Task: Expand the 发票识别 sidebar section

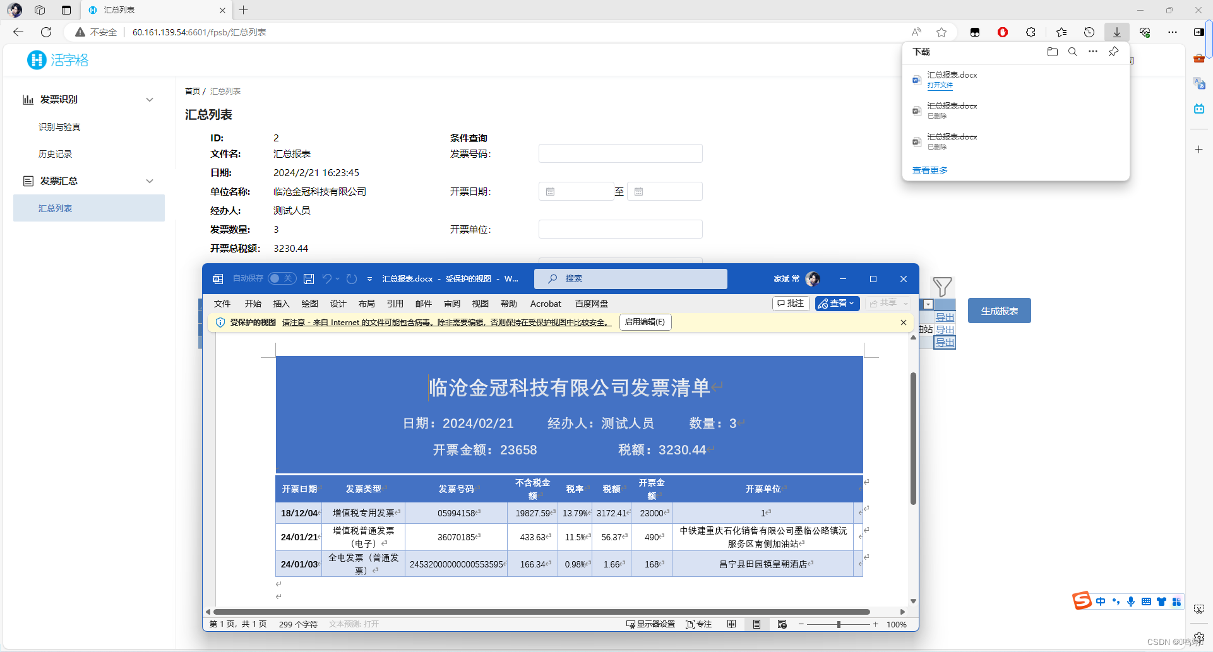Action: pyautogui.click(x=88, y=100)
